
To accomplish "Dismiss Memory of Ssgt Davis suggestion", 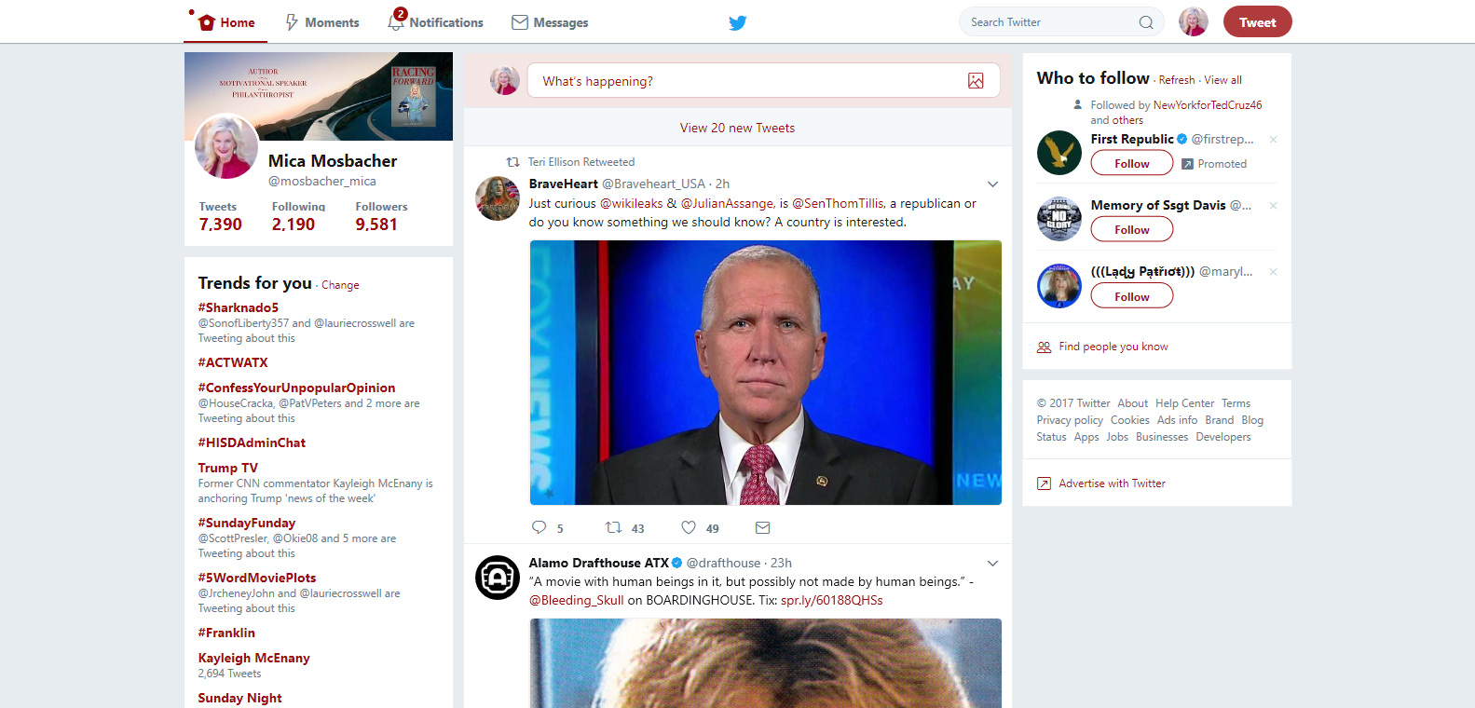I will 1273,206.
